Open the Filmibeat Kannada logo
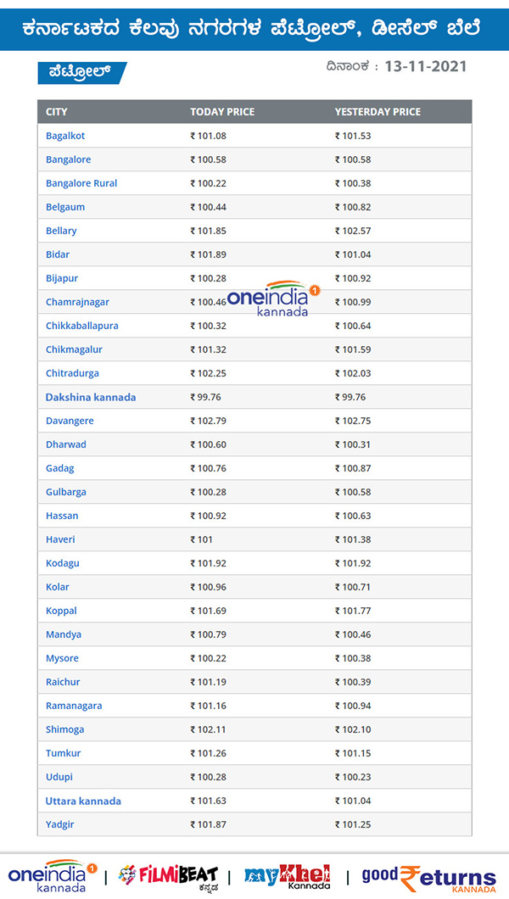 168,875
